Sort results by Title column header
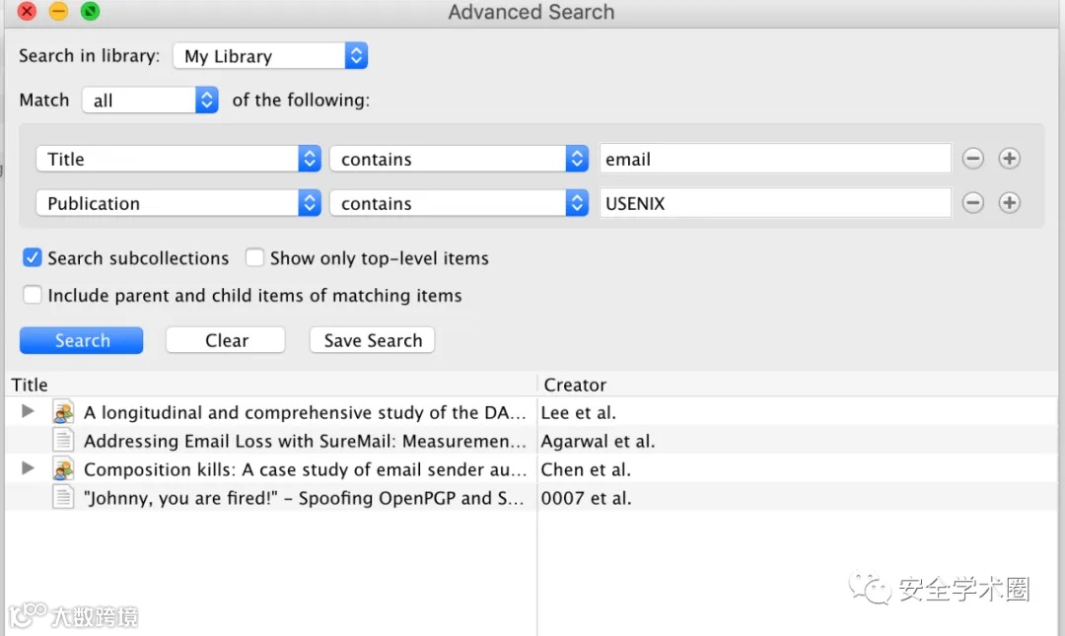 coord(266,385)
